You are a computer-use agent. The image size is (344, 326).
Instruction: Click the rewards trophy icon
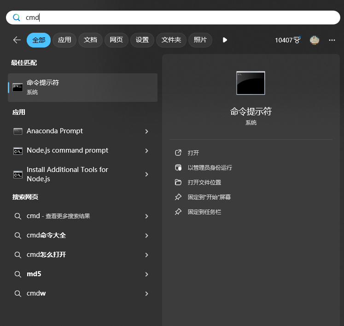pyautogui.click(x=297, y=40)
